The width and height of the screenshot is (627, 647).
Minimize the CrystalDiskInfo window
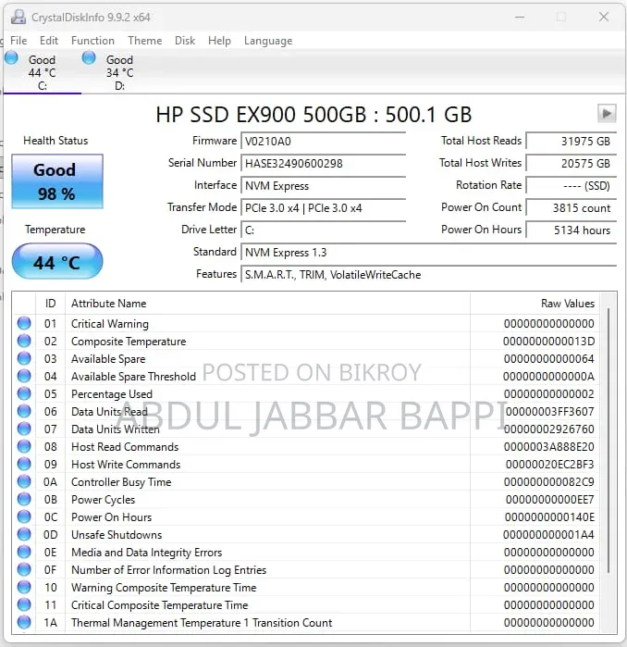(x=520, y=17)
